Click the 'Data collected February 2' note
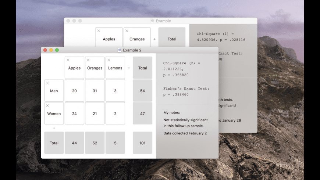The image size is (320, 180). coord(185,133)
